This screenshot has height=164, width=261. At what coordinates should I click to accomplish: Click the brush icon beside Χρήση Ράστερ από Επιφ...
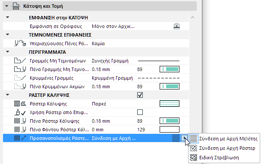[20, 112]
